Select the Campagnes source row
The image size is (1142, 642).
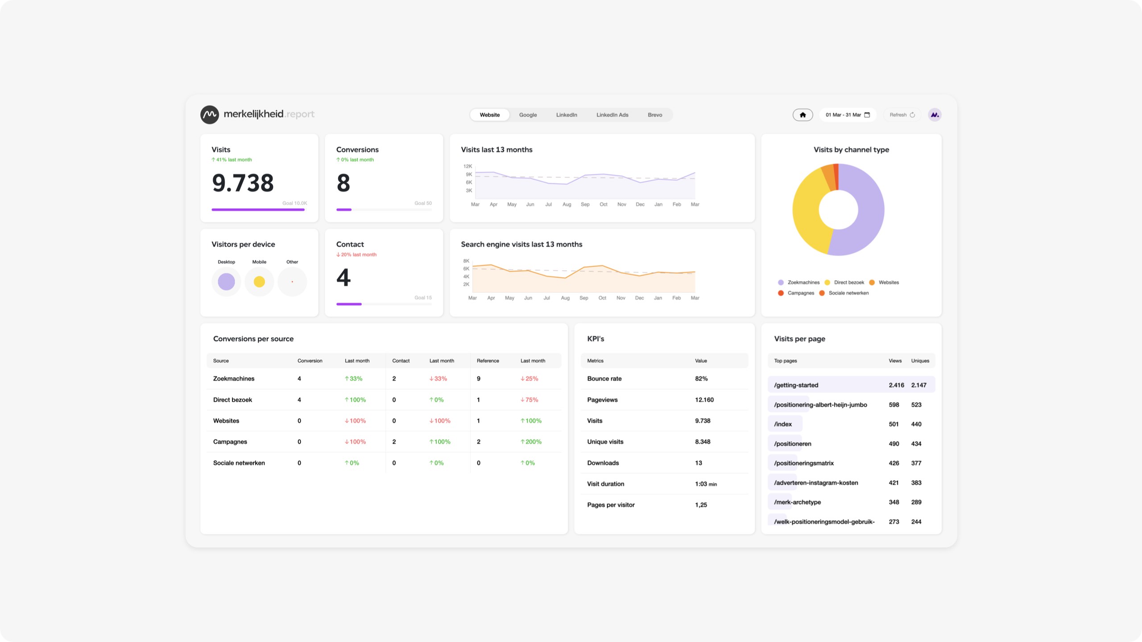pyautogui.click(x=384, y=442)
